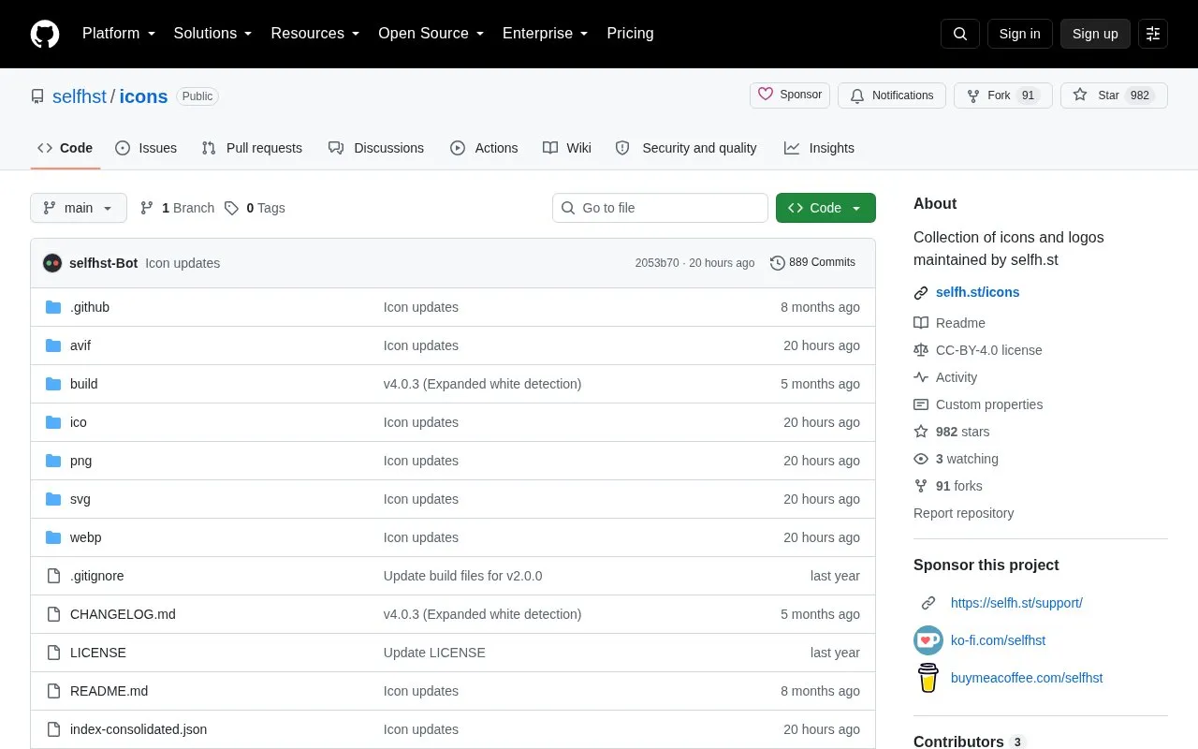Click the GitHub Octocat logo
The height and width of the screenshot is (749, 1198).
tap(45, 34)
